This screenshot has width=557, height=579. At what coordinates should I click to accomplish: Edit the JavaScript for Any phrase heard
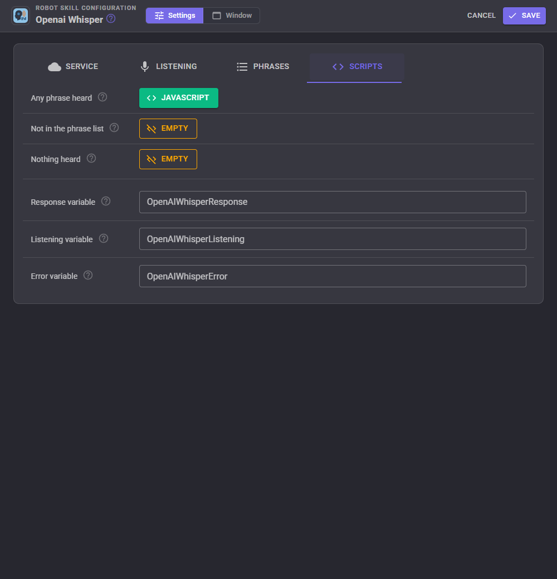179,98
